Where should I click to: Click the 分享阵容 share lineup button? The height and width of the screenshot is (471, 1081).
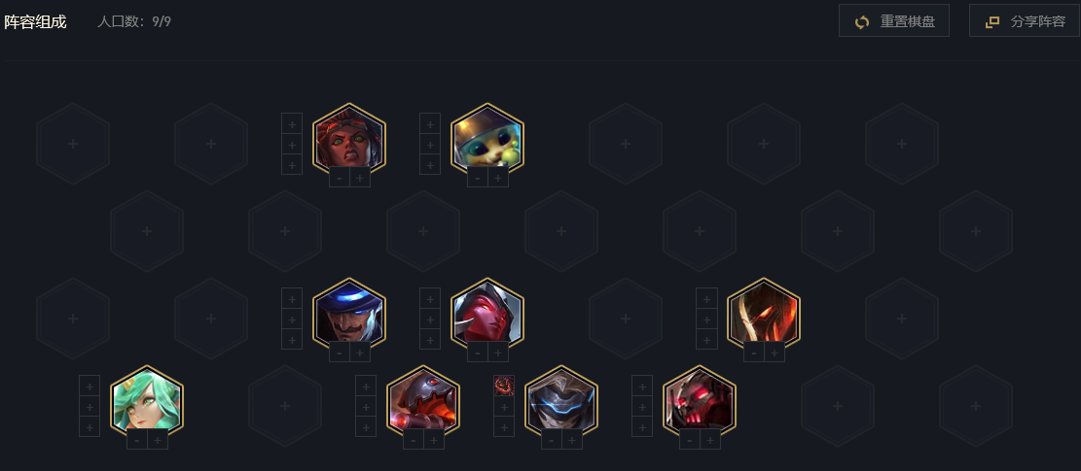click(1025, 20)
